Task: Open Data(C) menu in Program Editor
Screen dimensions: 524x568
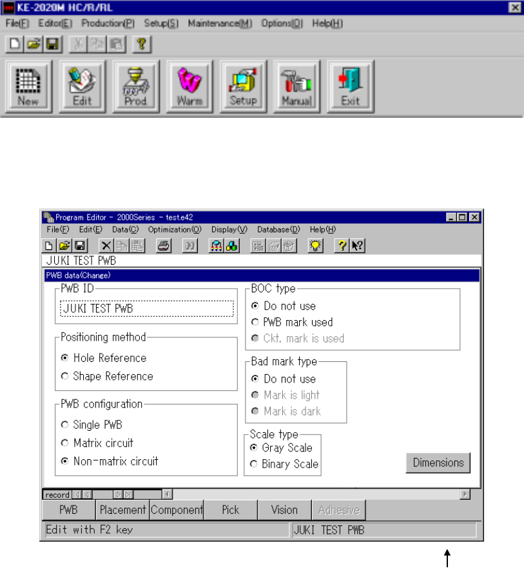Action: pos(126,229)
